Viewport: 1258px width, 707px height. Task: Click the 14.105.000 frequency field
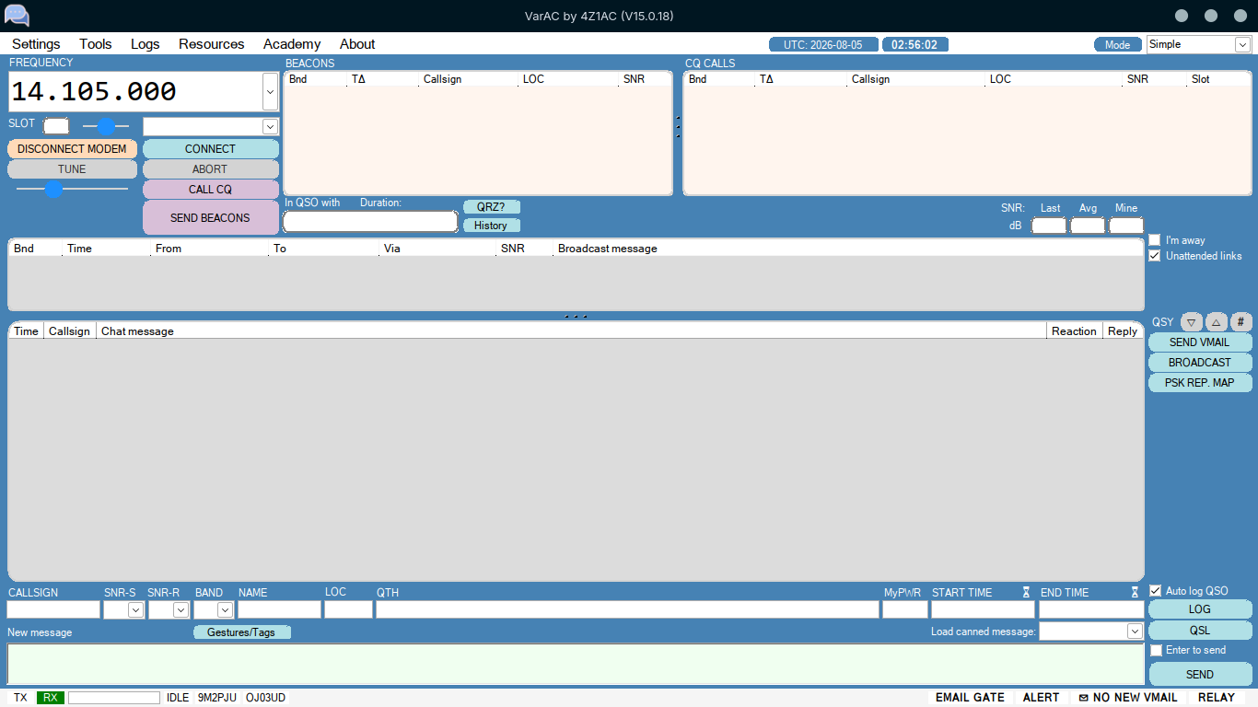[x=134, y=92]
